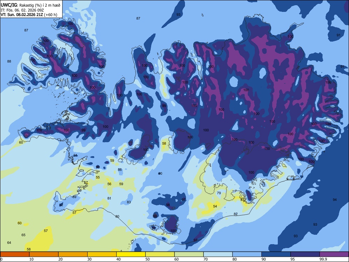Click the '99.9' legend scale label
This screenshot has width=349, height=262.
point(323,259)
